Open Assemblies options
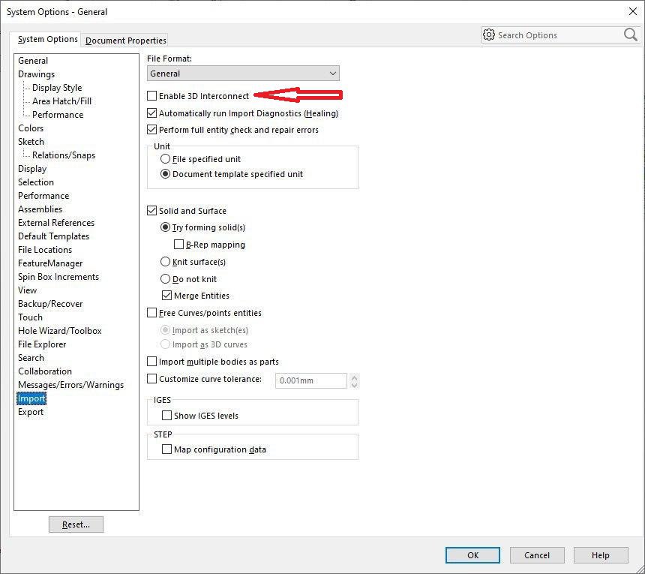This screenshot has width=645, height=574. [40, 209]
